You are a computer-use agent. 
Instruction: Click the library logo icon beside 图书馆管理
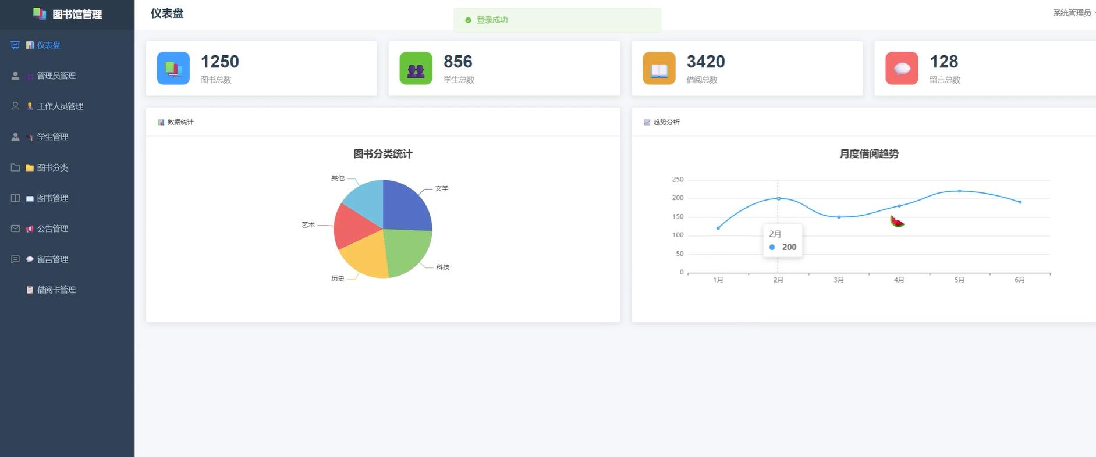40,13
